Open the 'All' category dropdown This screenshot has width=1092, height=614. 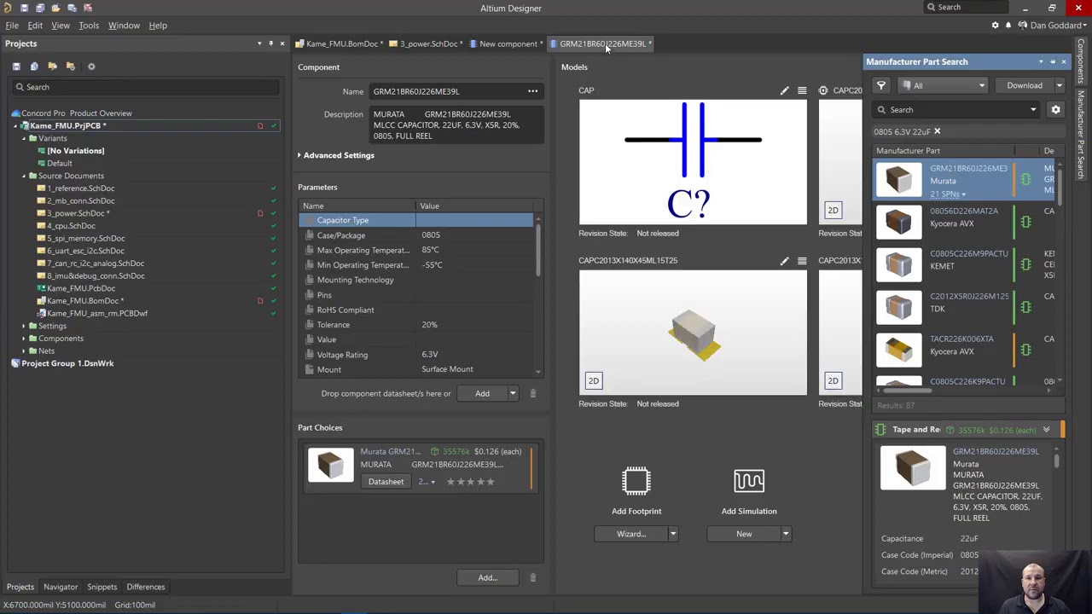tap(947, 85)
